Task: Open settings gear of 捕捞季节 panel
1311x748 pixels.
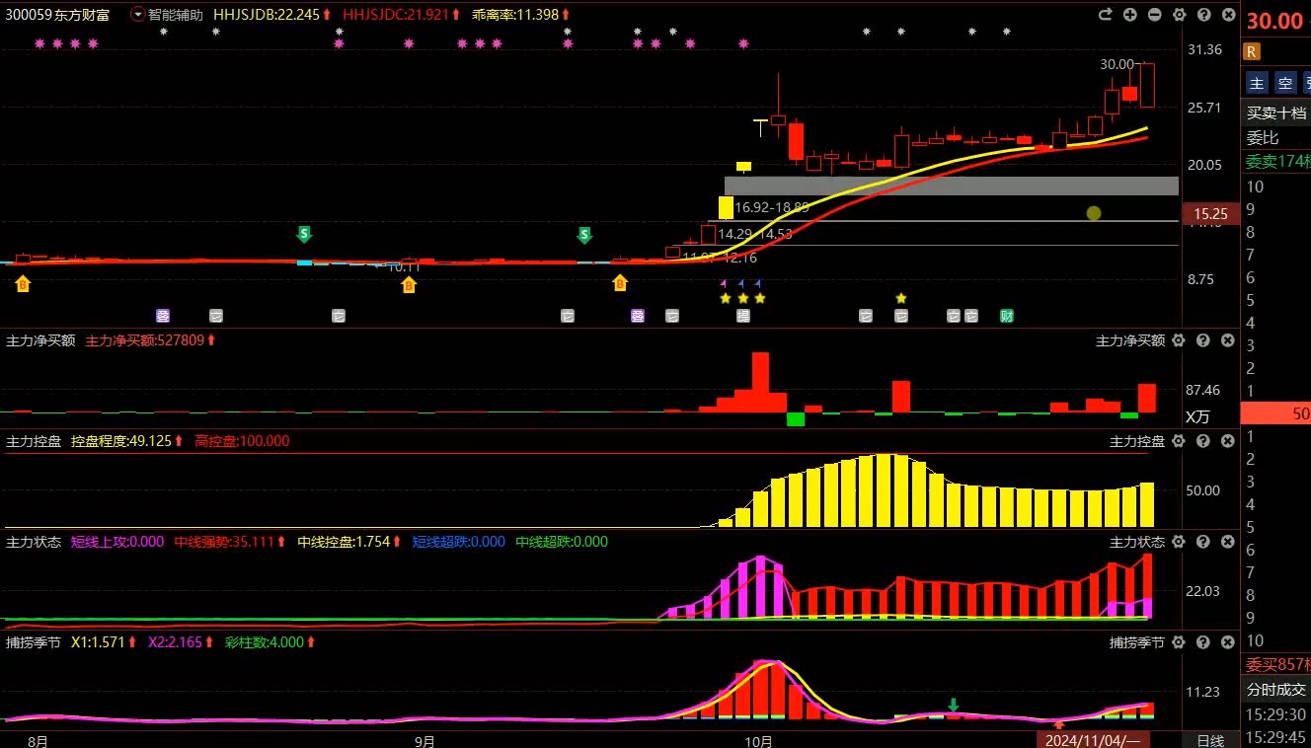Action: (x=1179, y=642)
